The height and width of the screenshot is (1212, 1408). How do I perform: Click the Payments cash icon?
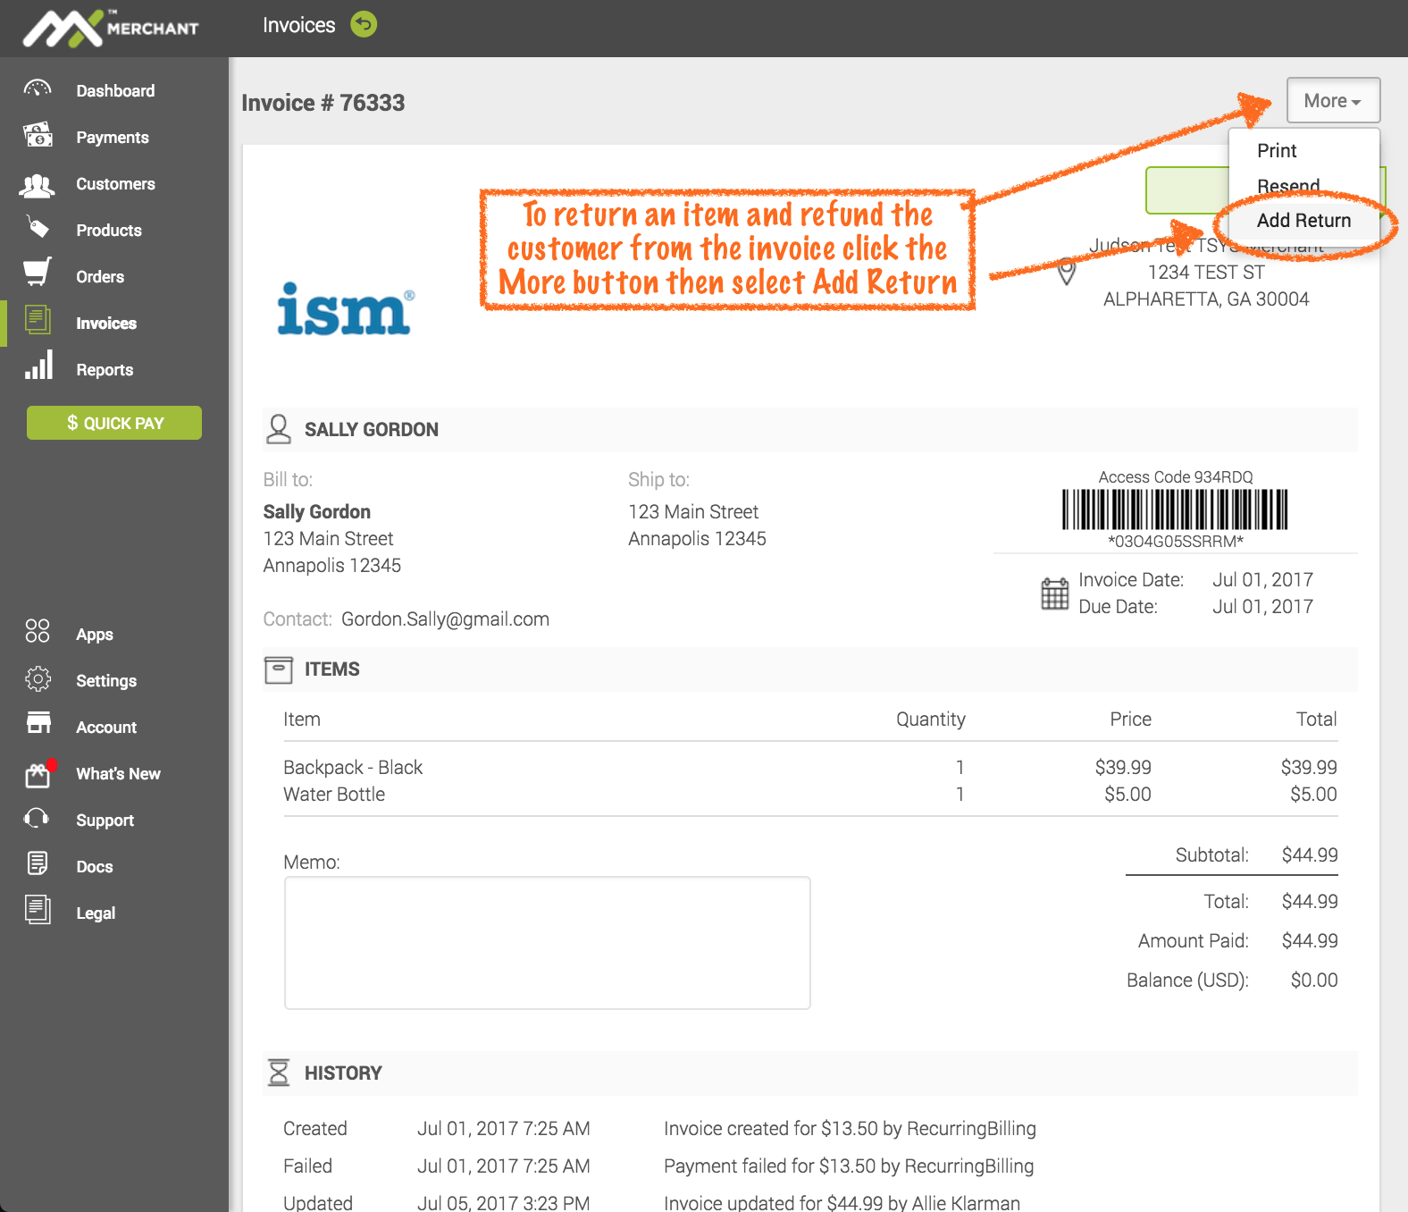(x=38, y=136)
